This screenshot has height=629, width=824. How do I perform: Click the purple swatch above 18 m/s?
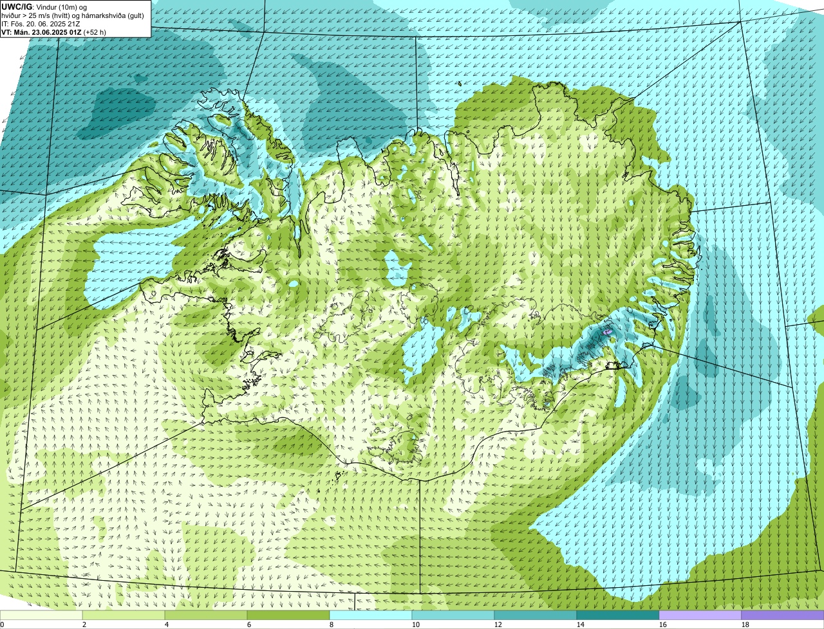coord(783,615)
